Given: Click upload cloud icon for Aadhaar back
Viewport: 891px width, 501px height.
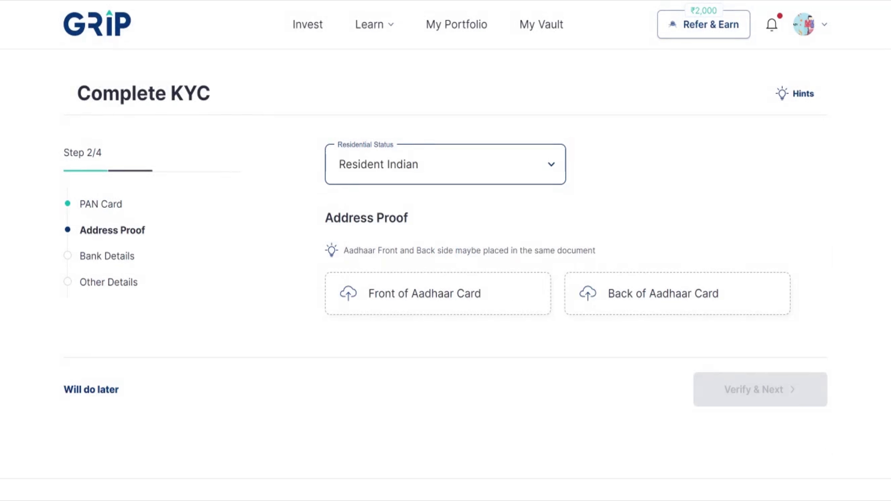Looking at the screenshot, I should point(588,293).
